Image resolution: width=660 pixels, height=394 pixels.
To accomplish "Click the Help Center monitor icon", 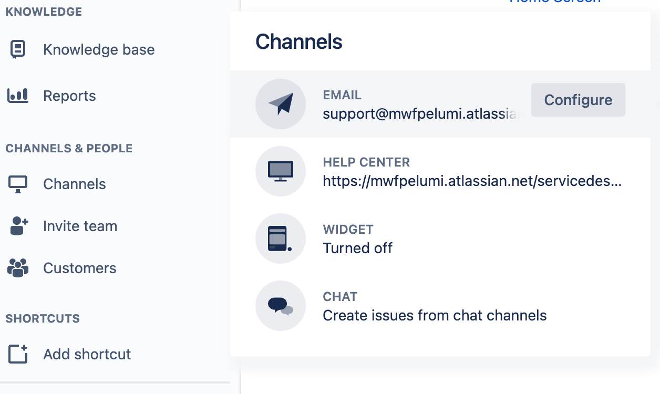I will tap(280, 171).
